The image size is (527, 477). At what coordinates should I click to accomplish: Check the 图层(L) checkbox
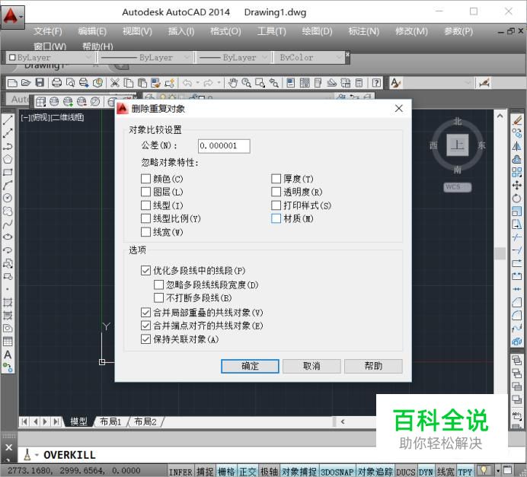[145, 192]
